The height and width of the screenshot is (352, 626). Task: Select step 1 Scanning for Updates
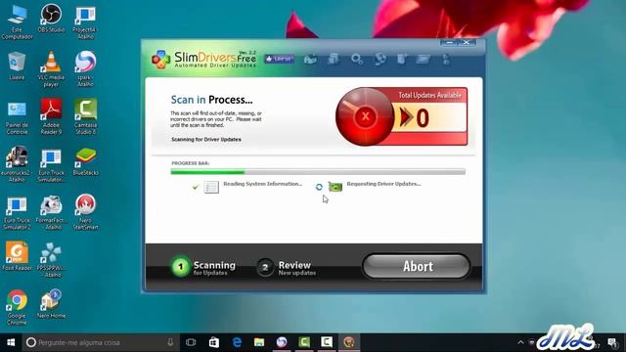[203, 267]
